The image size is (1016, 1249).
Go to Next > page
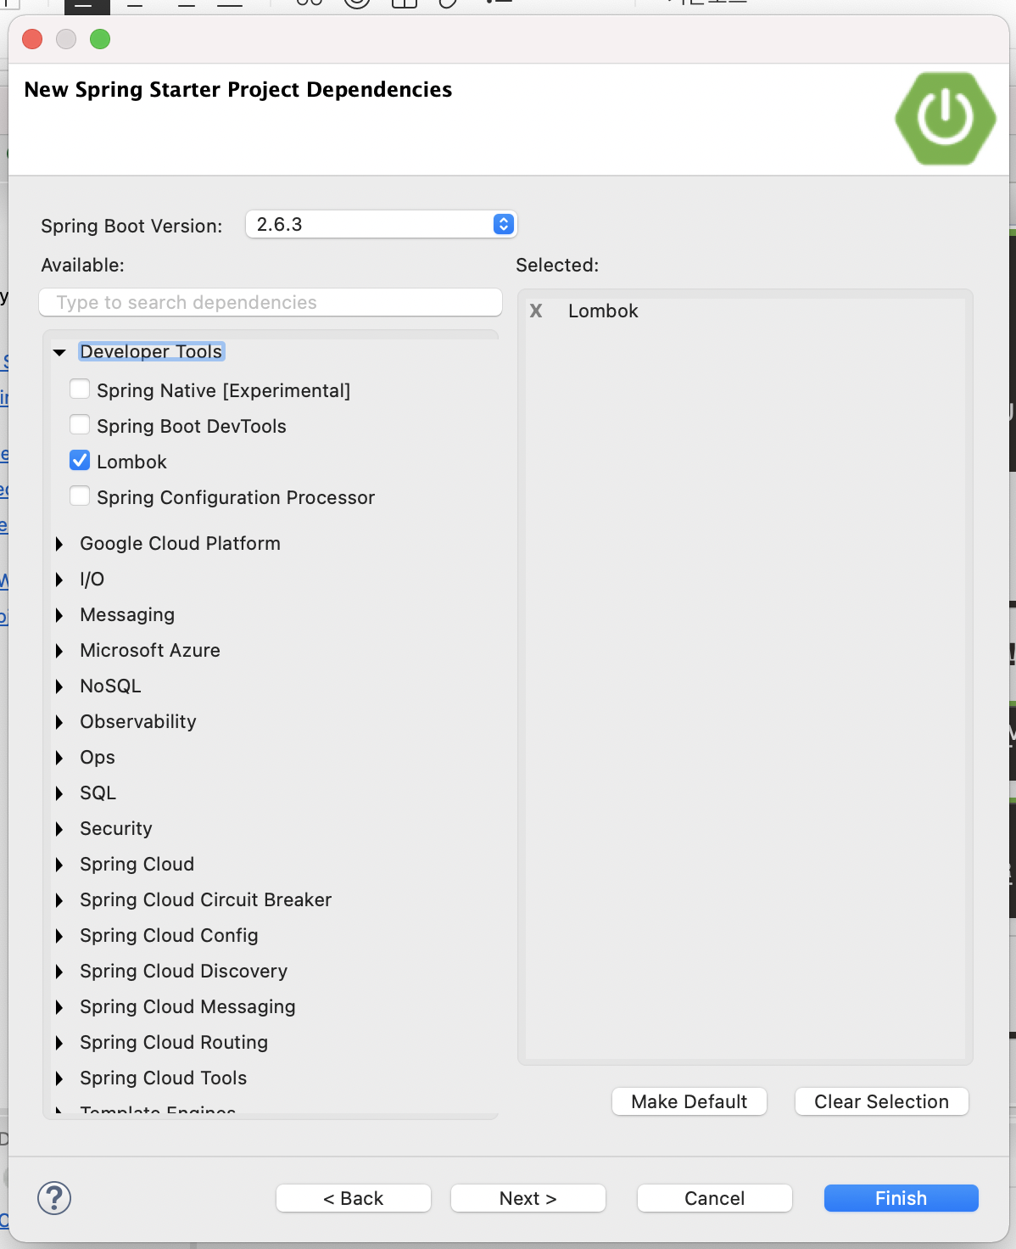[528, 1198]
